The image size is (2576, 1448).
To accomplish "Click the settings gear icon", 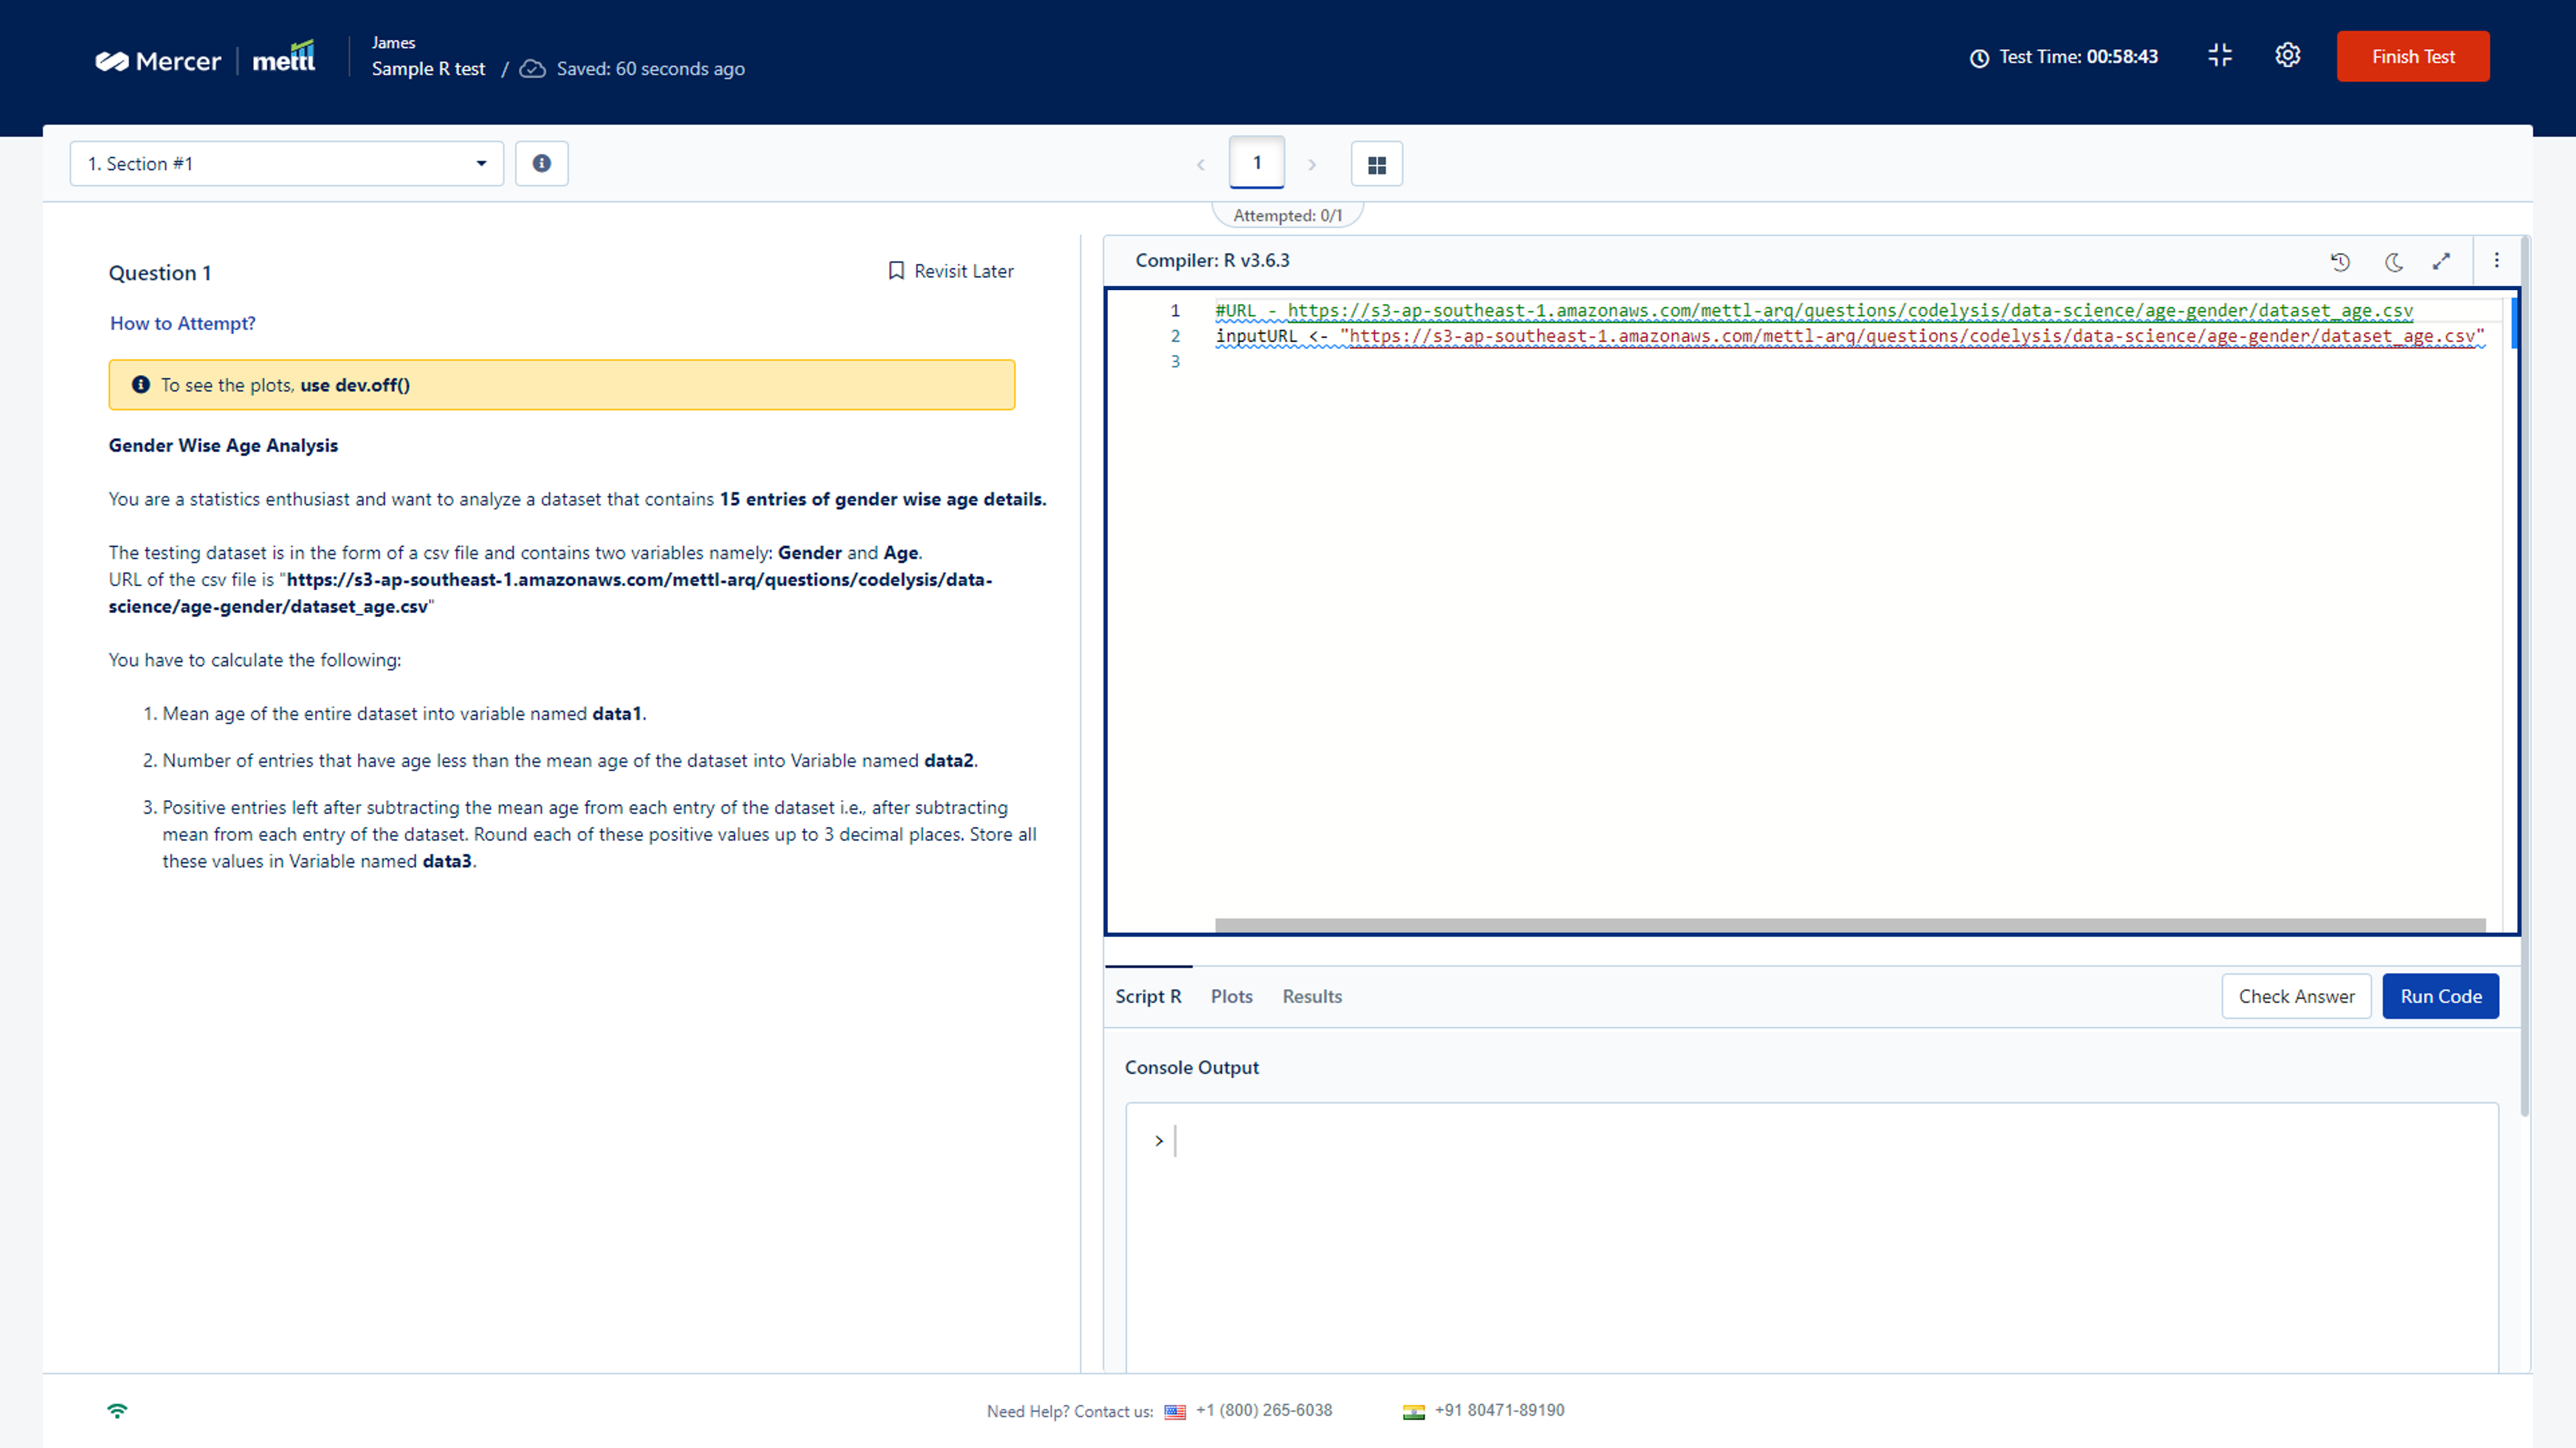I will point(2287,57).
